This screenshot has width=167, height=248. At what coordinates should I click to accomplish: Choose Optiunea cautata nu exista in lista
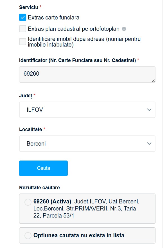pyautogui.click(x=27, y=235)
